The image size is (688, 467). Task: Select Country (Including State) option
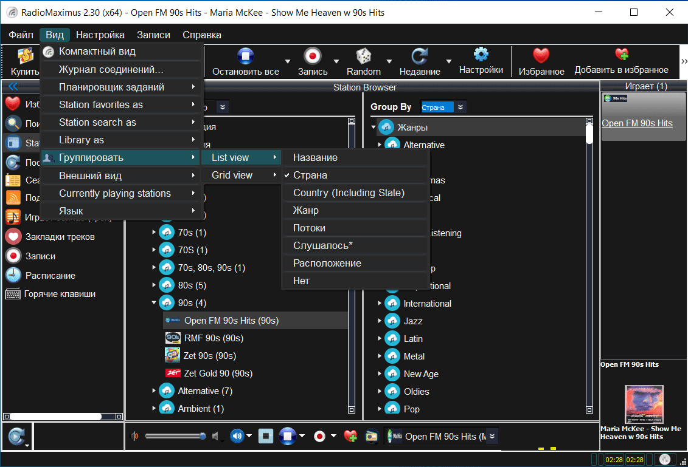(355, 193)
